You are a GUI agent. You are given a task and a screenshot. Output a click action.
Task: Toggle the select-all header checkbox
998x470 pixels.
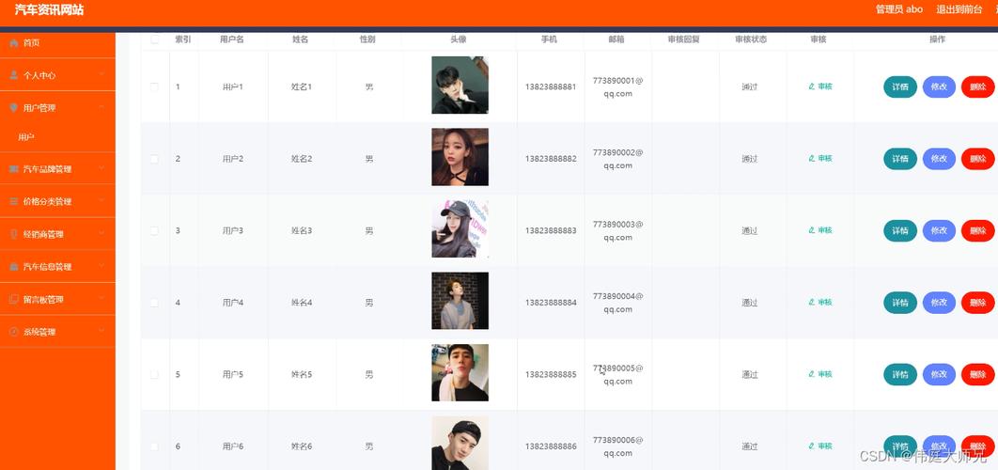click(155, 39)
